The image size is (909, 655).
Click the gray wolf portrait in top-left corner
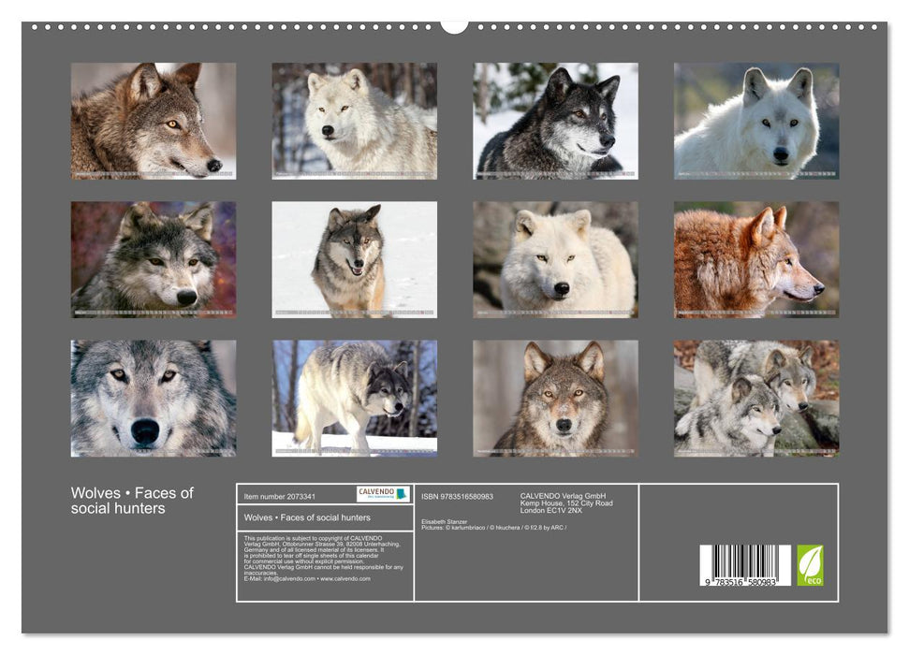tap(152, 120)
